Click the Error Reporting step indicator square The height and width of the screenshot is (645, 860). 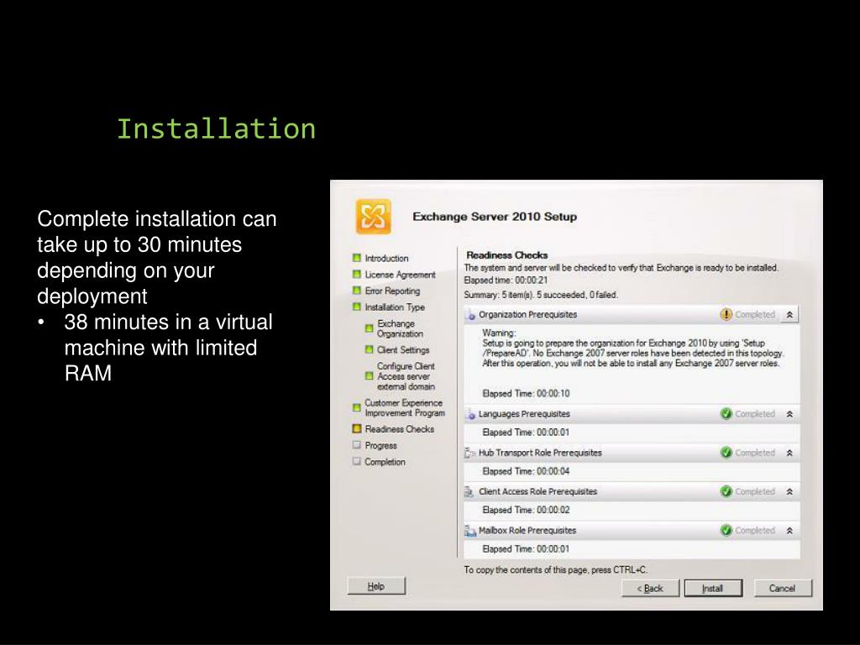(357, 290)
